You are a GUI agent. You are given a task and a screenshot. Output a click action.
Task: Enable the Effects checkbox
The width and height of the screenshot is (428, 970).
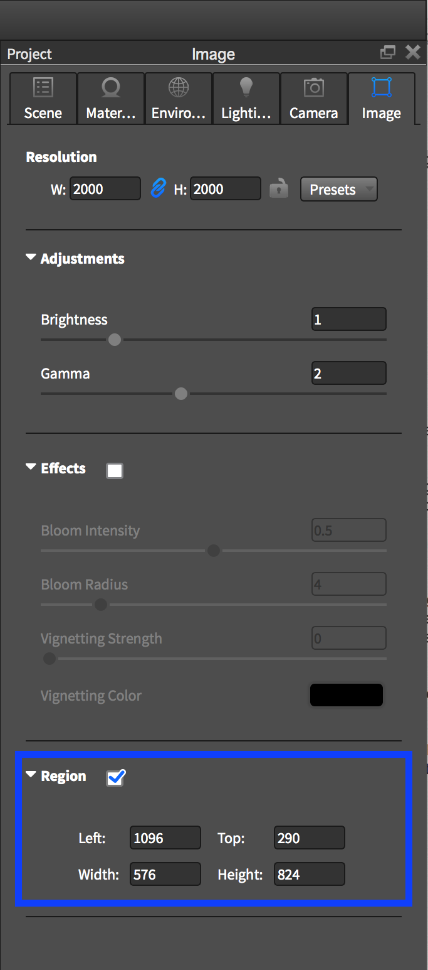click(115, 470)
